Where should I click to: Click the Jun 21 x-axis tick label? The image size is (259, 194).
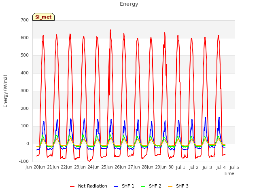coord(46,167)
